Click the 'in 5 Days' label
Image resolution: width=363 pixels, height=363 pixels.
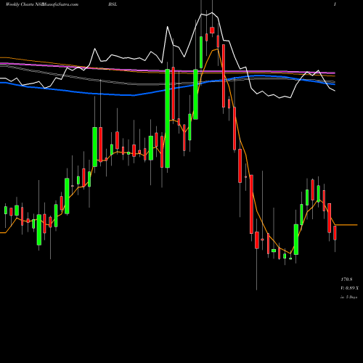[348, 297]
